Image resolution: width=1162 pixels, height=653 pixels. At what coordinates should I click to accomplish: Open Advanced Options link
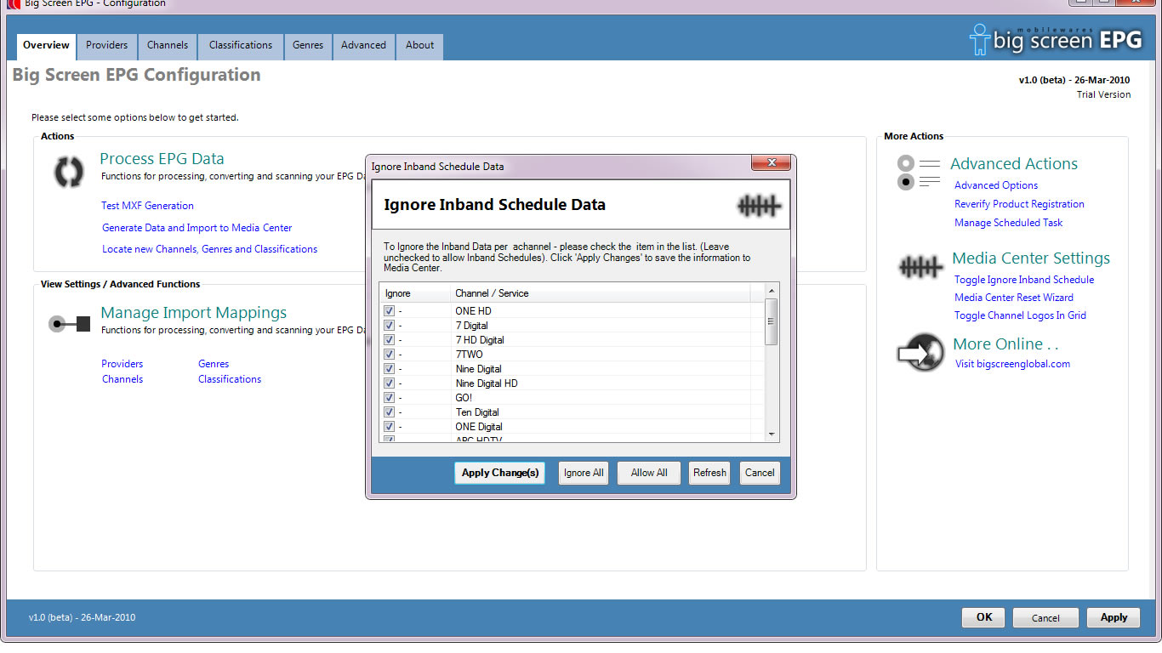click(996, 185)
